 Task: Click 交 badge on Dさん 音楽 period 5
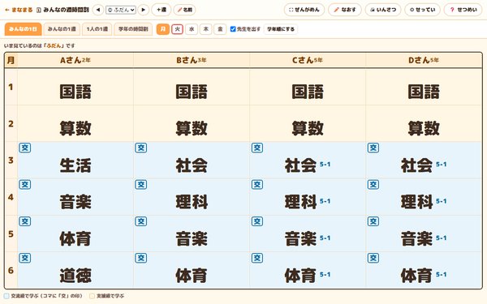373,221
